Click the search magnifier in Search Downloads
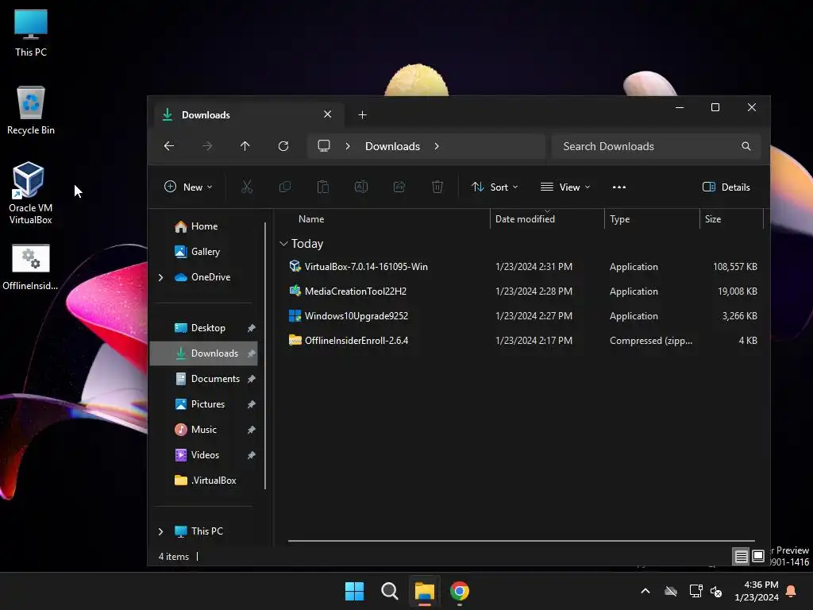The height and width of the screenshot is (610, 813). [746, 146]
